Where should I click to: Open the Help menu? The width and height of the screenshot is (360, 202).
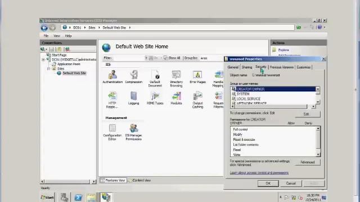click(x=68, y=36)
